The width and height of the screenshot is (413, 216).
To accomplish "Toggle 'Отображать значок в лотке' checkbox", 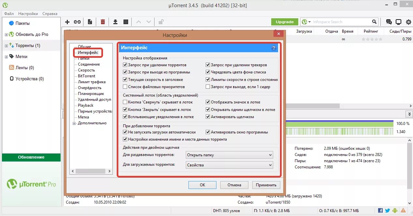I will 208,102.
